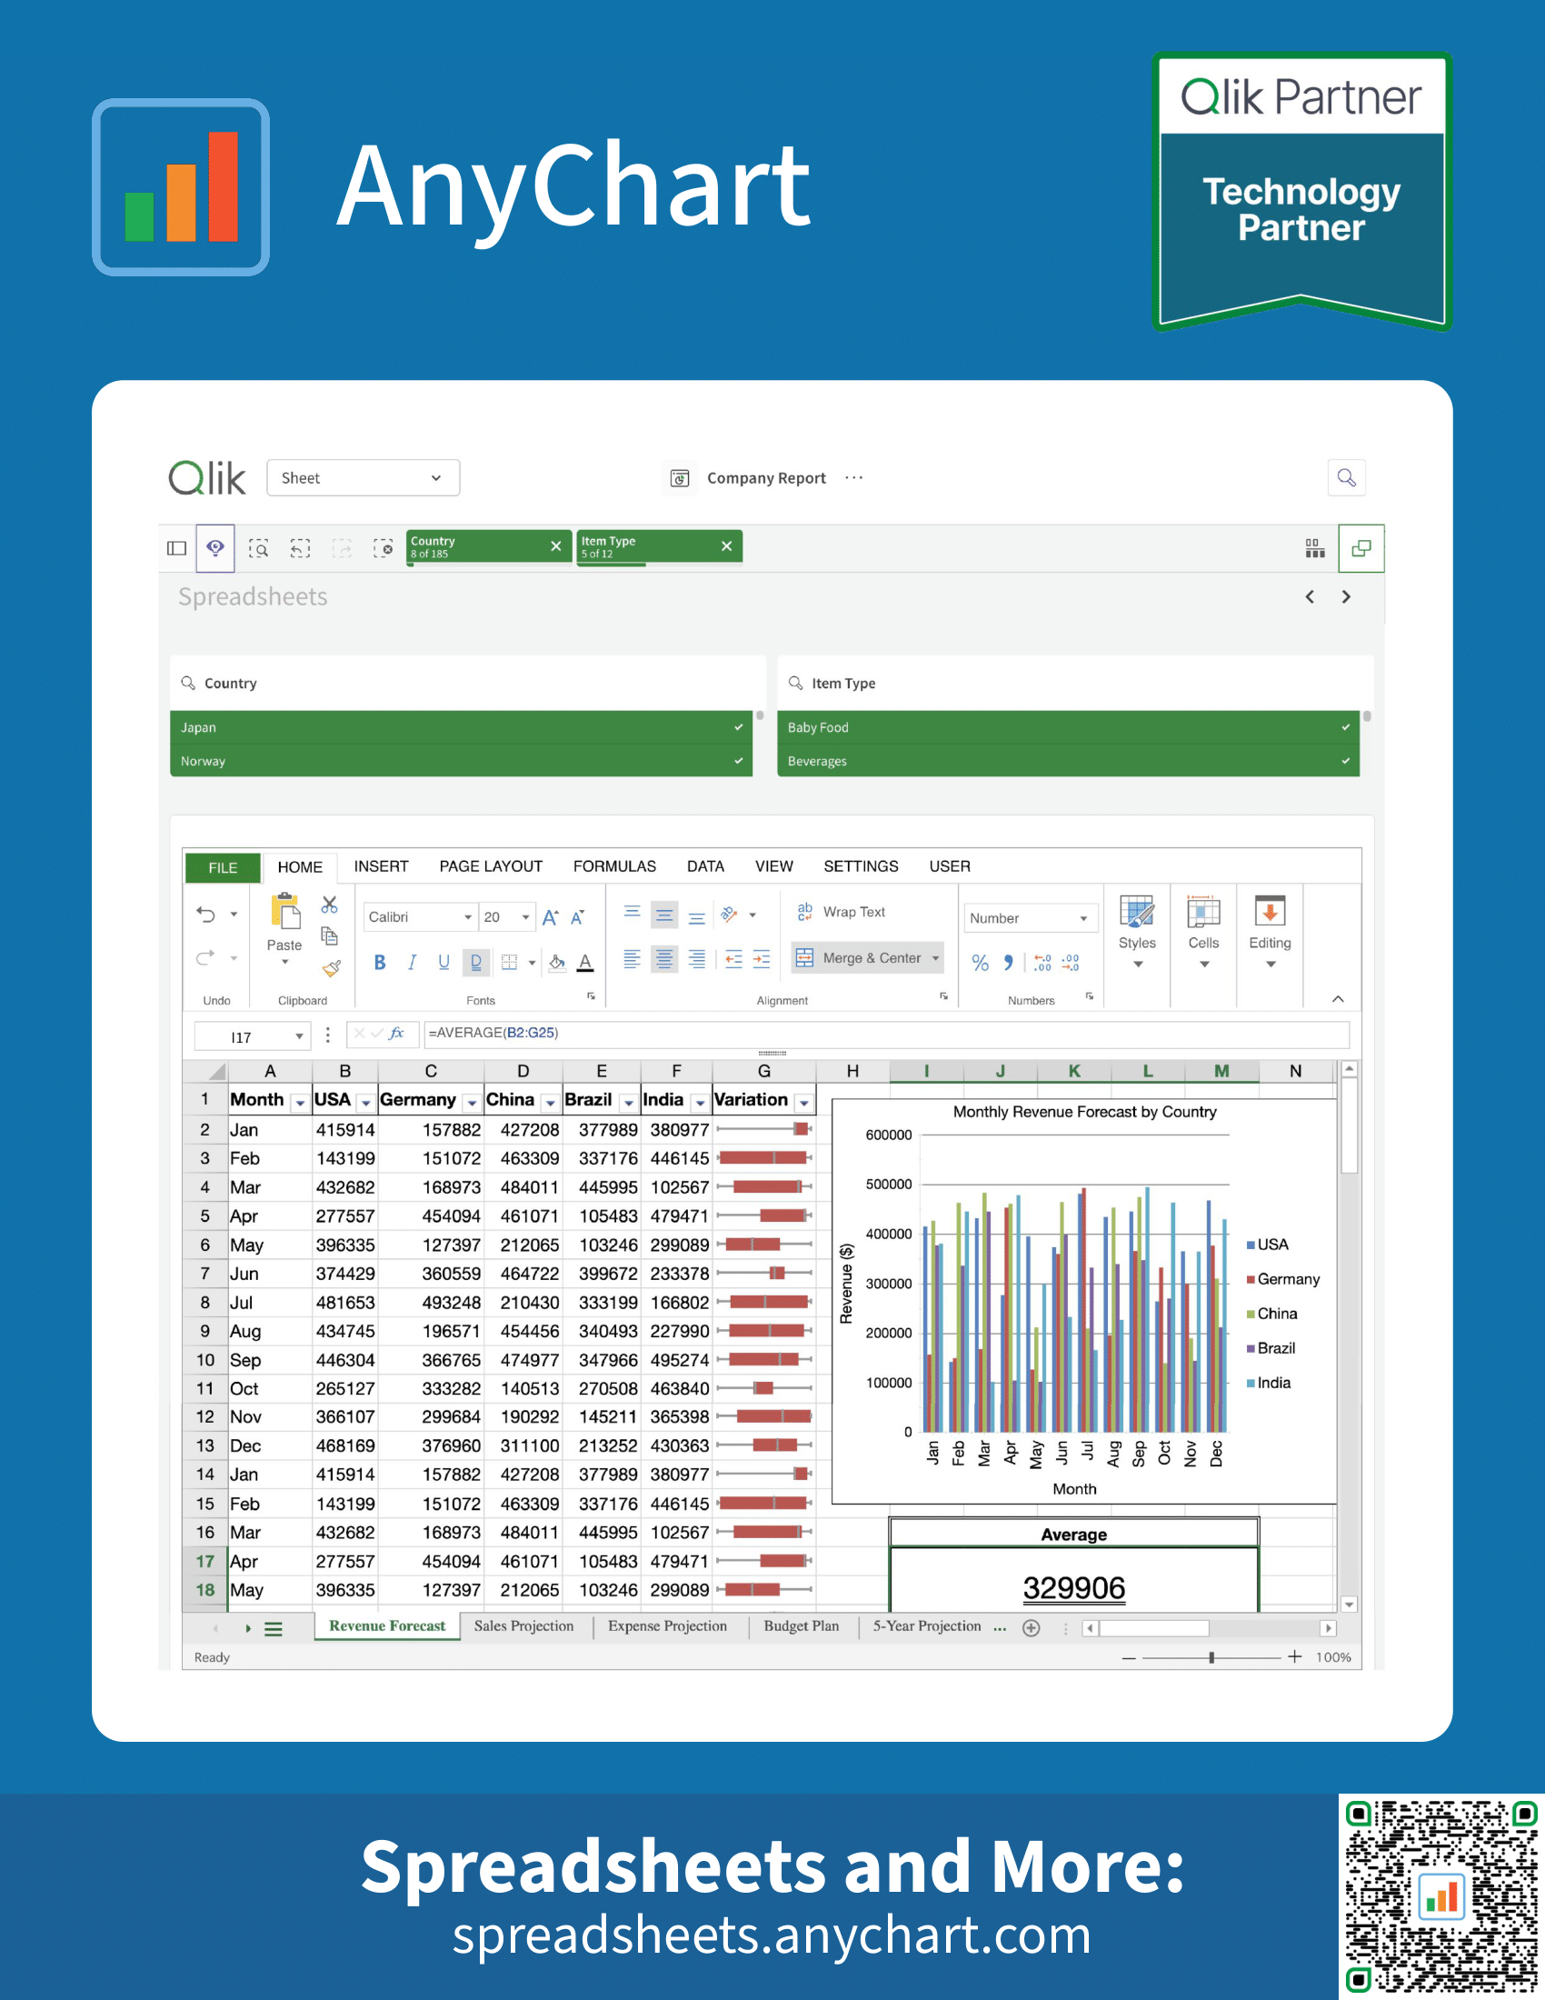Remove the Item Type filter with its X
The height and width of the screenshot is (2000, 1545).
click(x=727, y=545)
